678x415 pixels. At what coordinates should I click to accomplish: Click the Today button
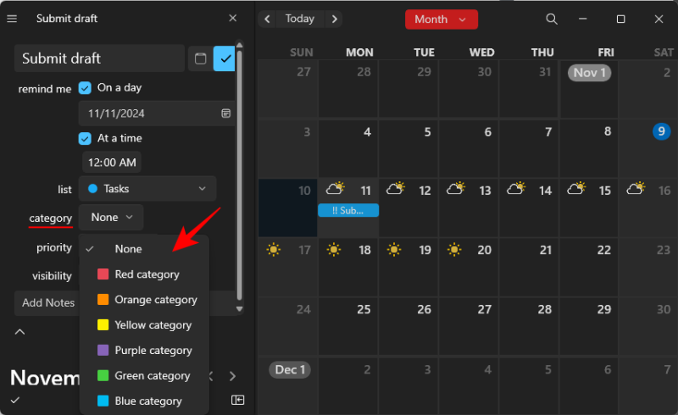point(300,19)
